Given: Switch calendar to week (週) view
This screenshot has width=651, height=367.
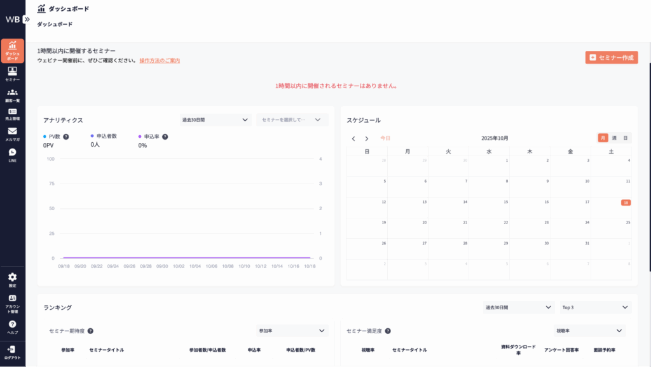Looking at the screenshot, I should click(614, 138).
